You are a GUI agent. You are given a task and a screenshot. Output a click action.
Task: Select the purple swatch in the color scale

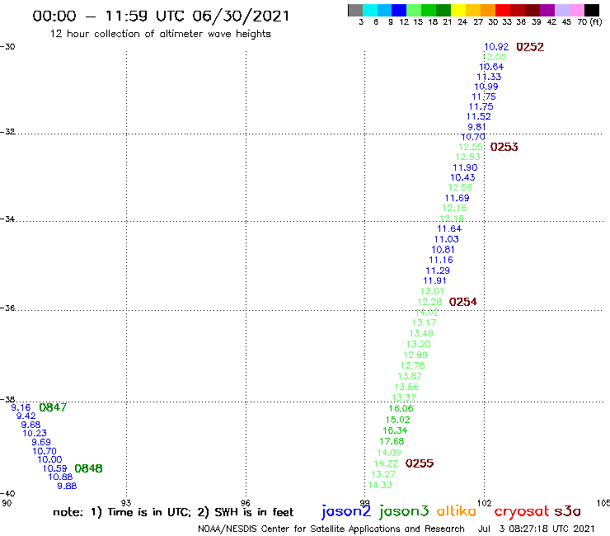(547, 10)
